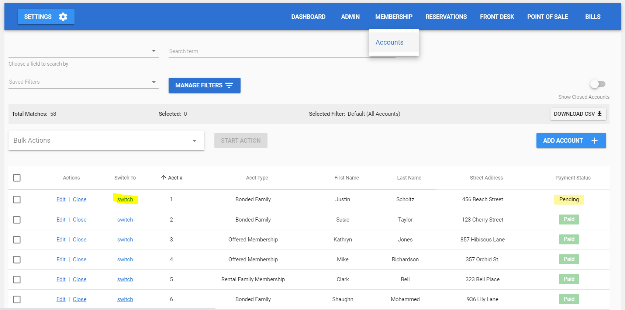Switch to Clark Bell's account

pos(125,279)
